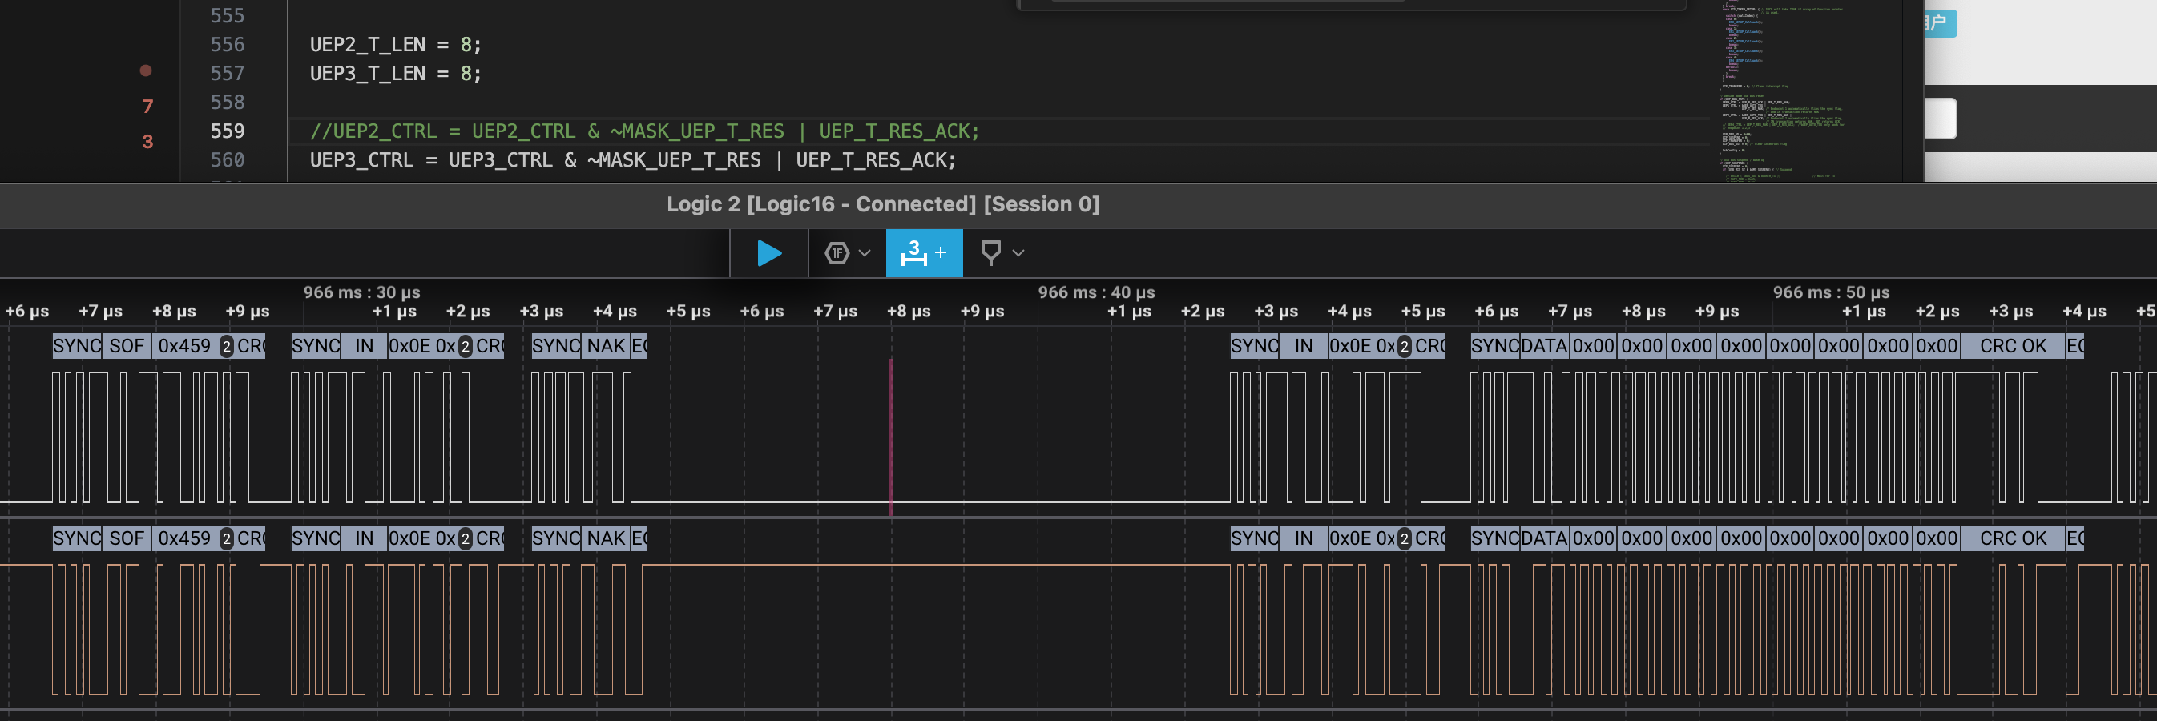This screenshot has height=721, width=2157.
Task: Click the timing marker shield icon
Action: pos(990,253)
